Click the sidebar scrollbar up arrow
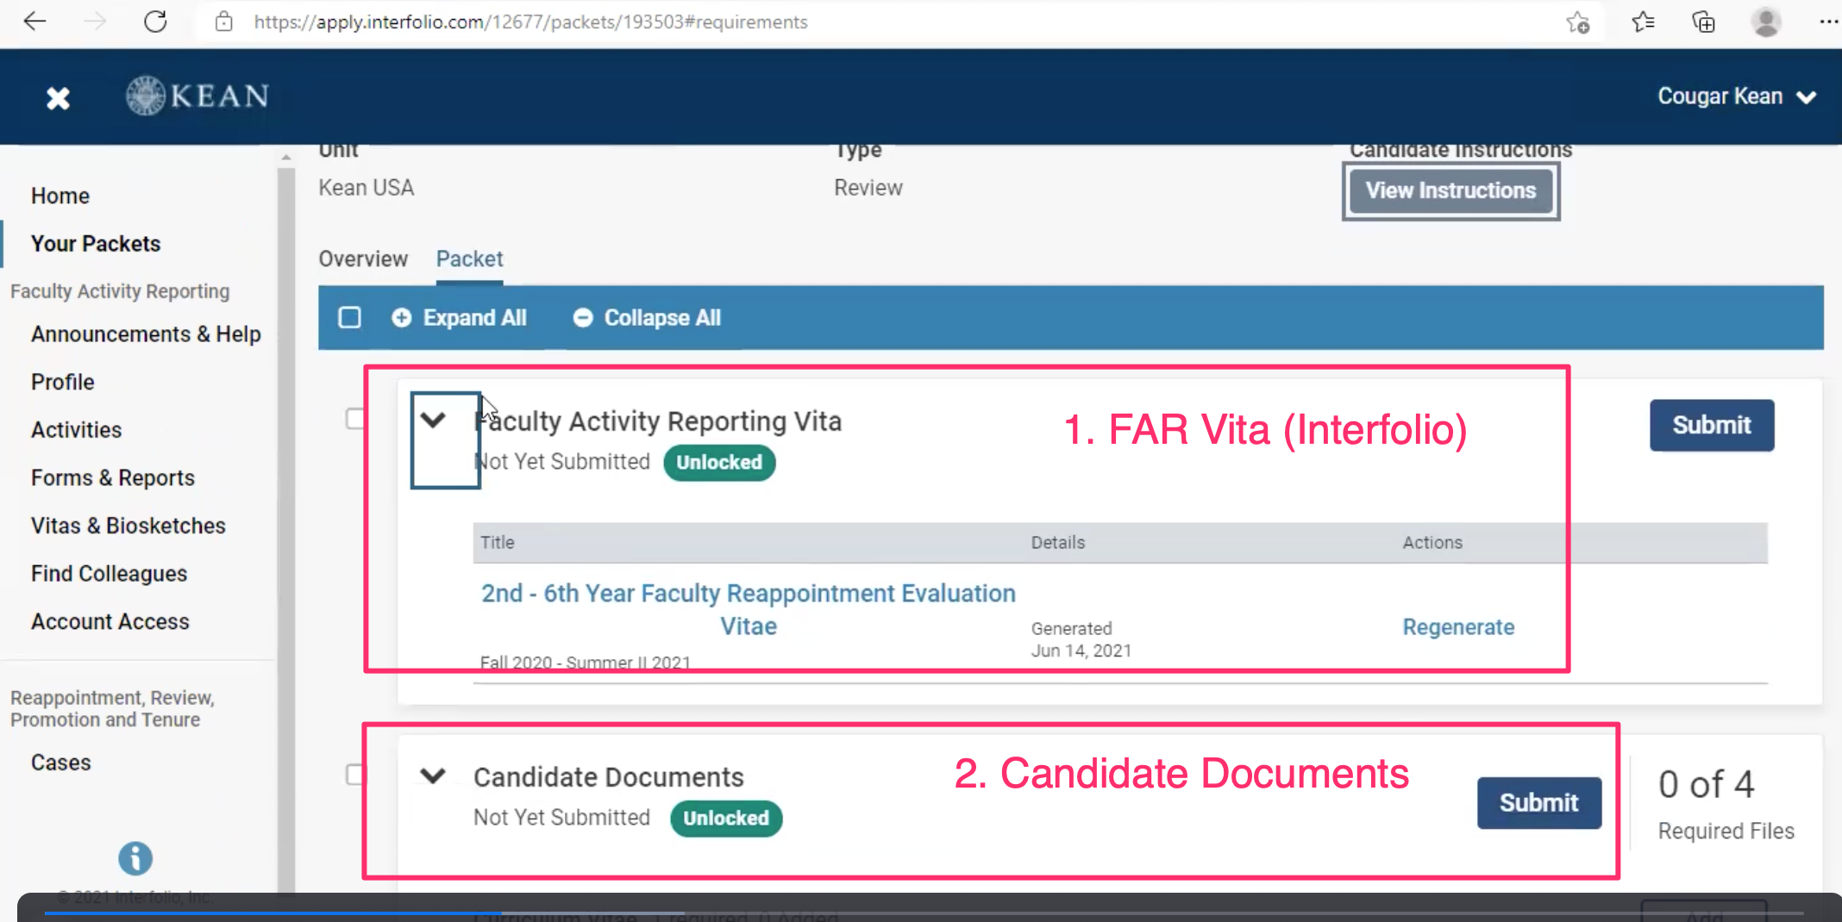The image size is (1842, 922). [x=286, y=157]
